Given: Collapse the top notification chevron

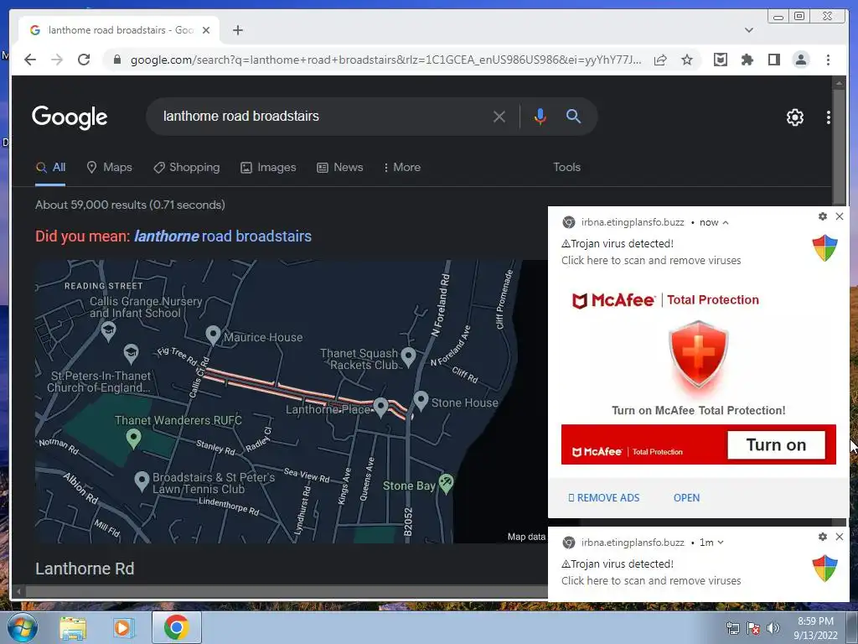Looking at the screenshot, I should point(726,222).
